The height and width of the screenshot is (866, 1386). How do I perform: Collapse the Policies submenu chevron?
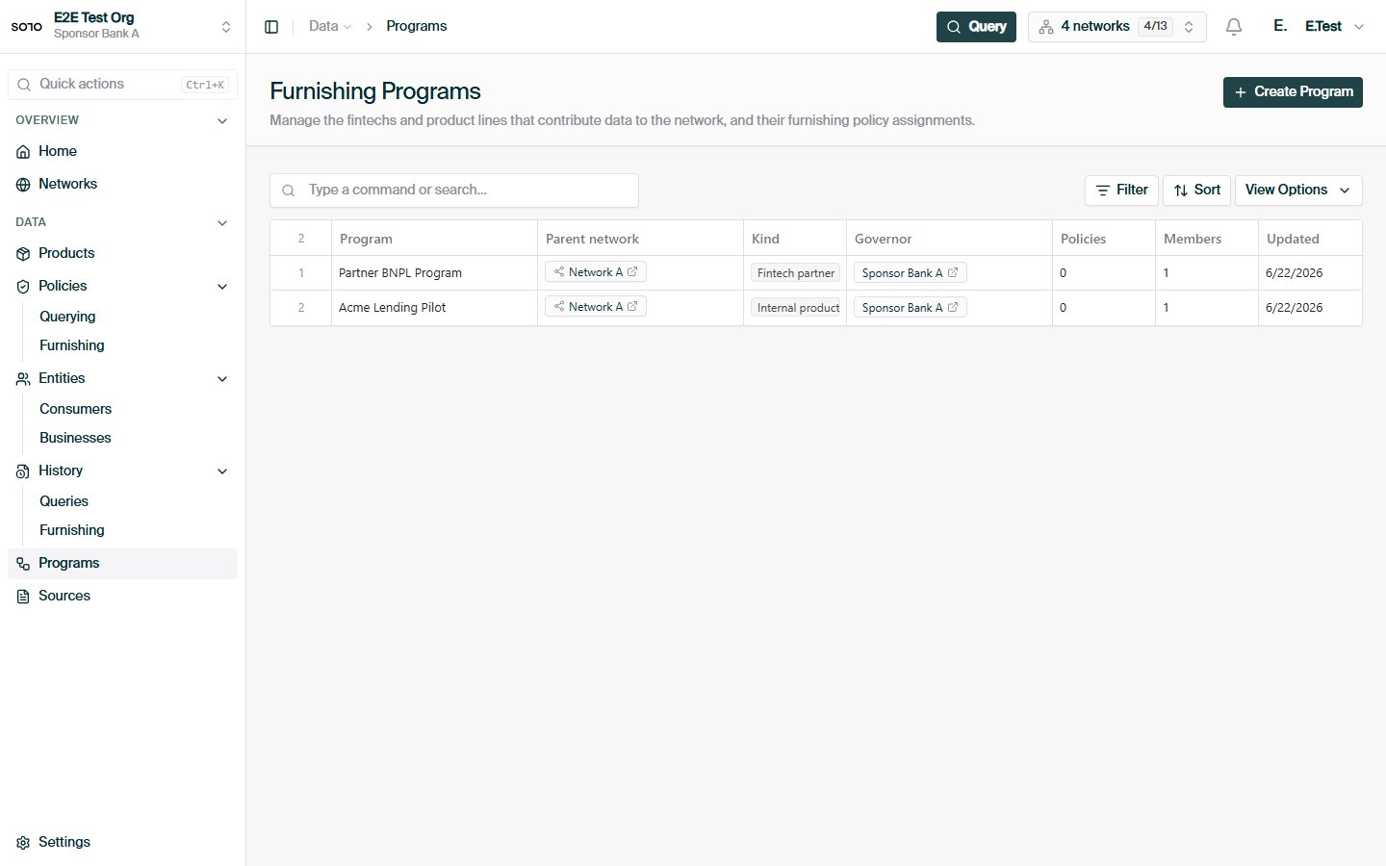(x=222, y=287)
